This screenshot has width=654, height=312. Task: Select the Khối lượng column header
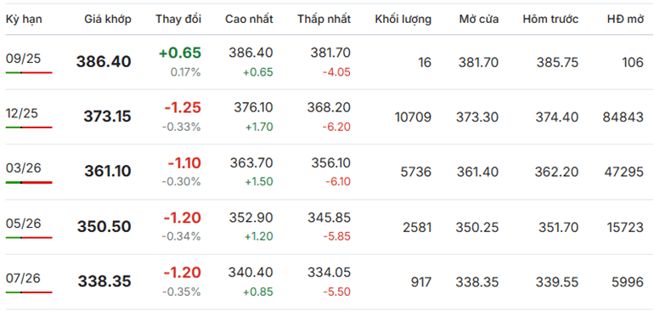[x=403, y=20]
